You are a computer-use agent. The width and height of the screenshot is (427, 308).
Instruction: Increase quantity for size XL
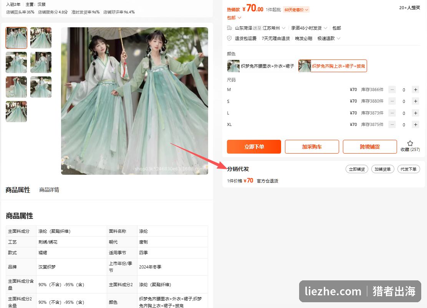coord(415,125)
